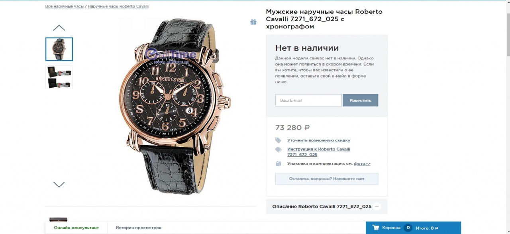Click the Ваш E-mail input field
510x234 pixels.
308,100
